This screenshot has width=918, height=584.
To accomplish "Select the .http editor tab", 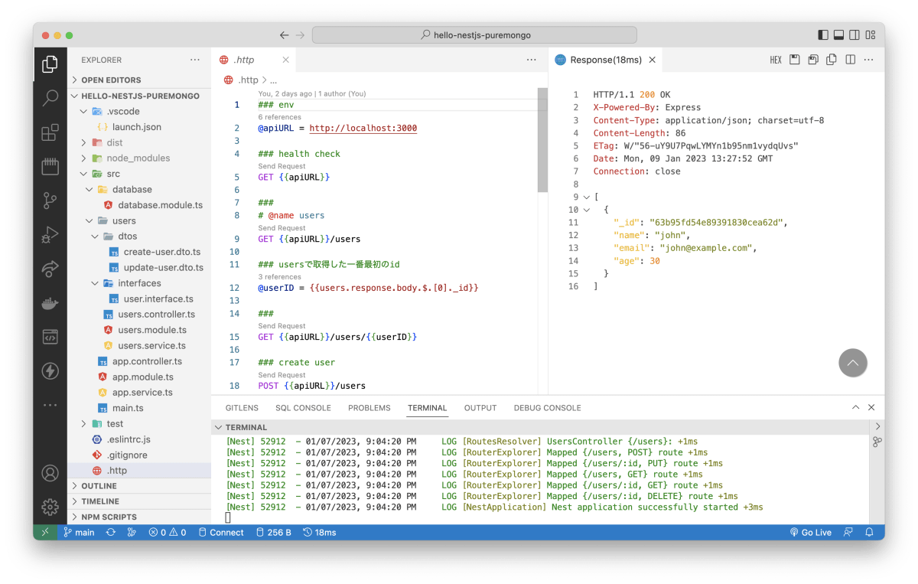I will [x=254, y=60].
